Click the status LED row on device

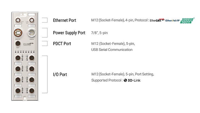pos(25,52)
